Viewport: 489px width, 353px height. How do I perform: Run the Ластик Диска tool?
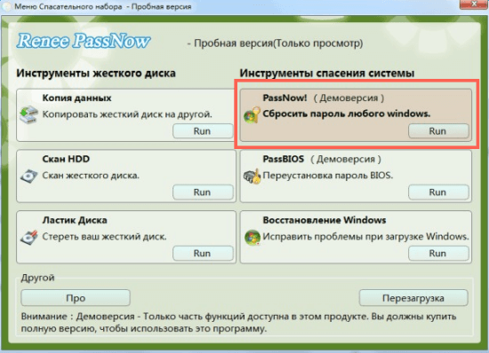(x=203, y=253)
